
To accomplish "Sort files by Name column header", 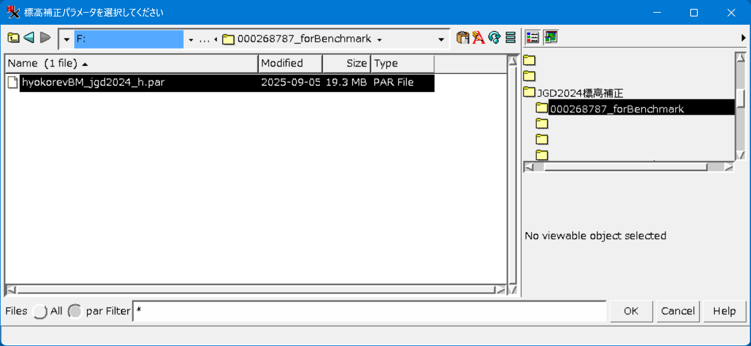I will [131, 63].
